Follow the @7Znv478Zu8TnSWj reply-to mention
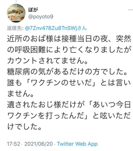The height and width of the screenshot is (151, 133). tap(51, 28)
